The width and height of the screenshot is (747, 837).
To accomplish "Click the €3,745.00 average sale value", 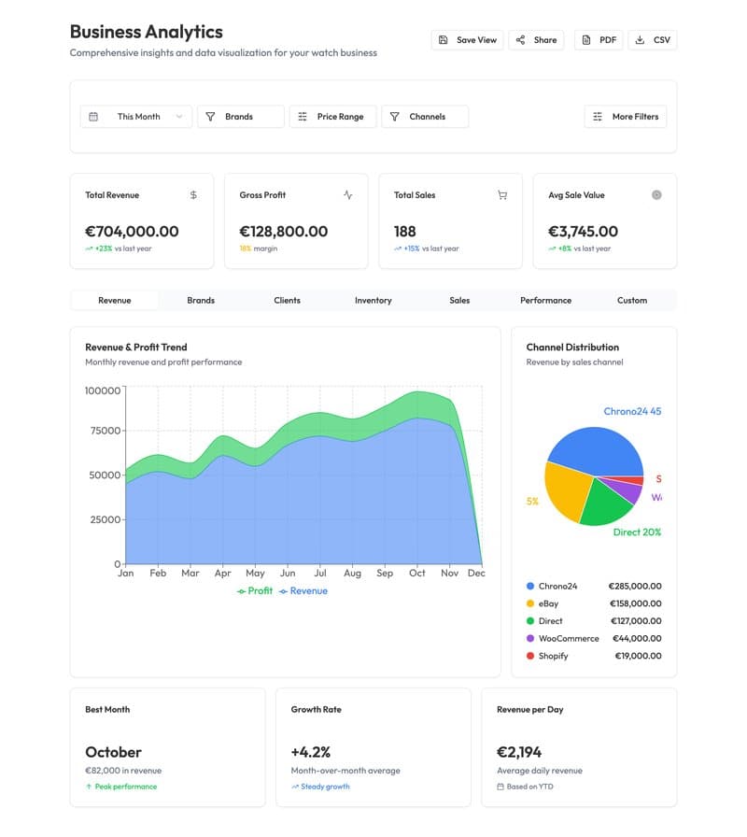I will (584, 231).
